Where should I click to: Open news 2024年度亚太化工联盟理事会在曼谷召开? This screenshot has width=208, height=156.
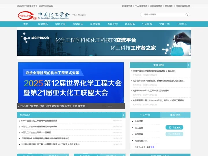[39, 121]
